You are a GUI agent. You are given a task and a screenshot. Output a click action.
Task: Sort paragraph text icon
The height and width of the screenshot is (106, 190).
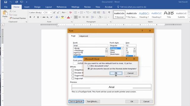(104, 12)
